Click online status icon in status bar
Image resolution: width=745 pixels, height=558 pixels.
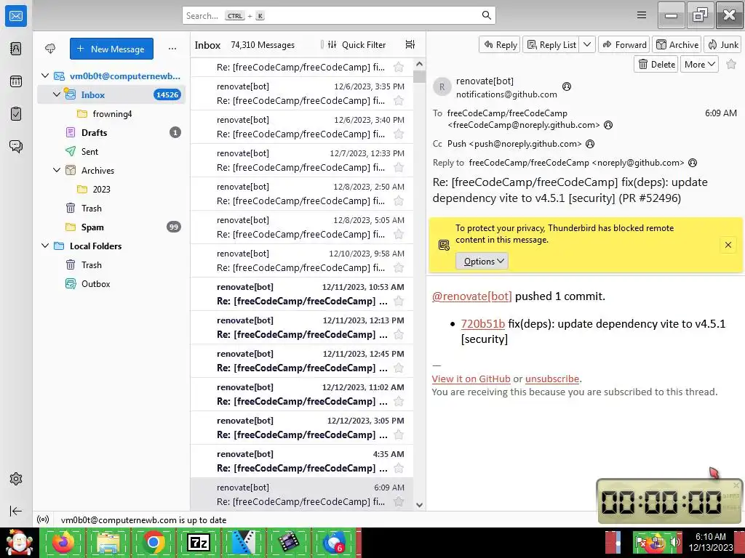tap(43, 519)
